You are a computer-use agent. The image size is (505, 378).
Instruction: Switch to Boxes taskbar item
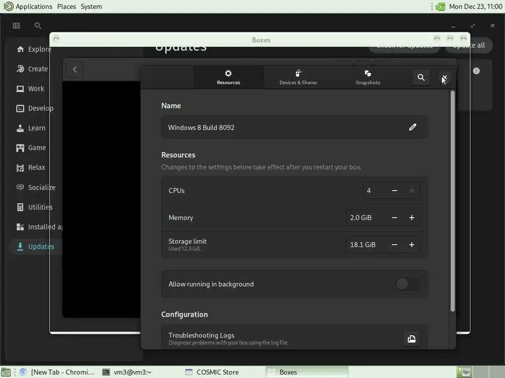point(307,372)
